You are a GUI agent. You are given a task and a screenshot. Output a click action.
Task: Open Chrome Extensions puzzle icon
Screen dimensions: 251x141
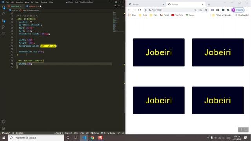pyautogui.click(x=228, y=10)
